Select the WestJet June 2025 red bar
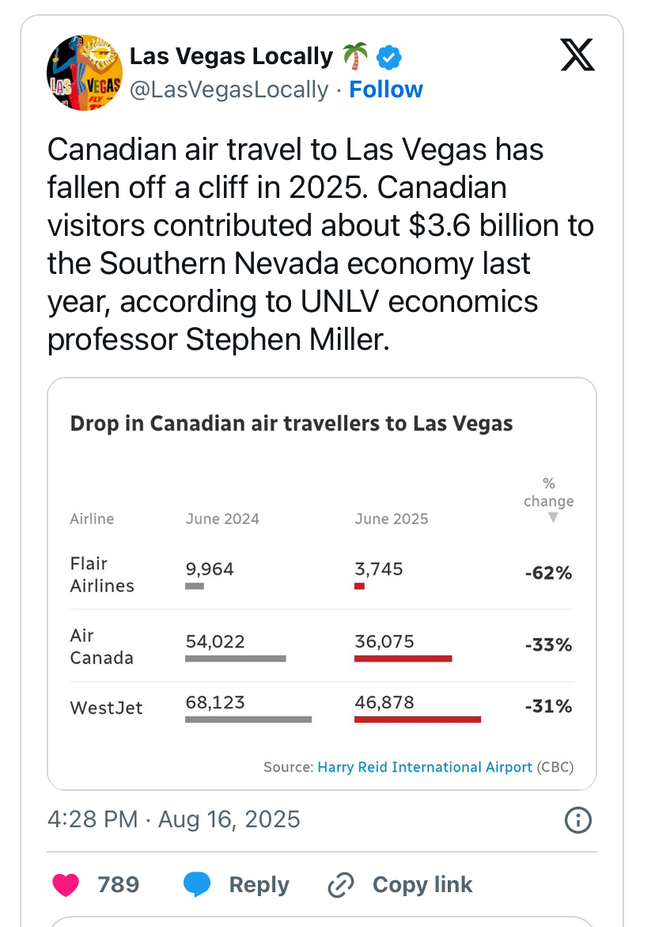 point(418,720)
